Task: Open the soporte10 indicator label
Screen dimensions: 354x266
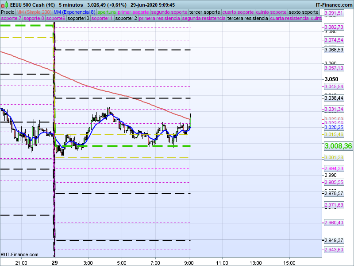Action: pos(78,19)
